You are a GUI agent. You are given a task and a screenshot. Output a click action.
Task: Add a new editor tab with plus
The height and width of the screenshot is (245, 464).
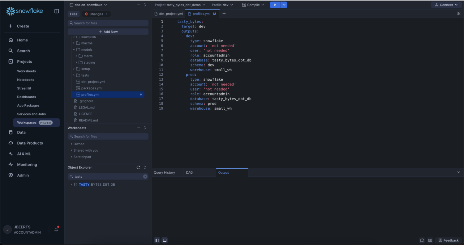tap(224, 14)
